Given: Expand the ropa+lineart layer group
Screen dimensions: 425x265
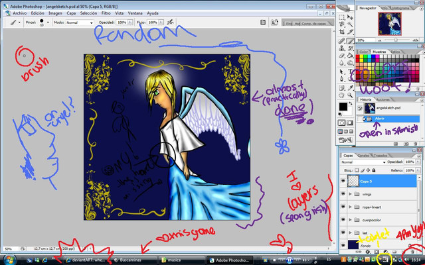Looking at the screenshot, I should 350,207.
